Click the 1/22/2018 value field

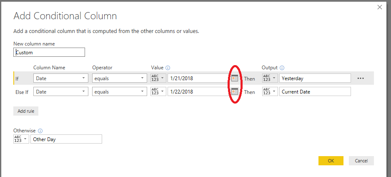[199, 91]
